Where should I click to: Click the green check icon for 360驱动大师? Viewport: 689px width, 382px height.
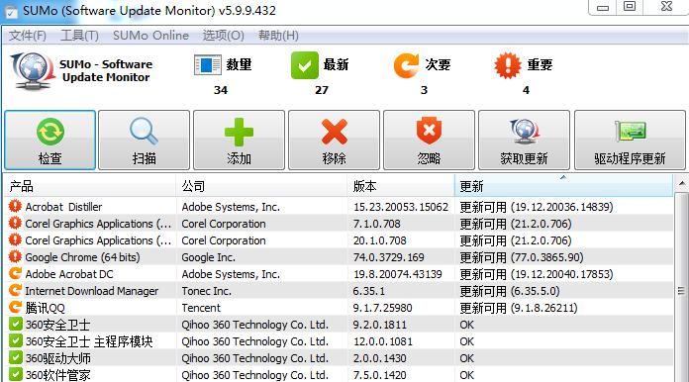15,357
